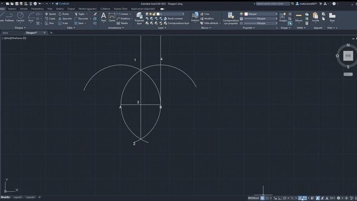Viewport: 357px width, 201px height.
Task: Click the Sposta move tool
Action: (50, 14)
